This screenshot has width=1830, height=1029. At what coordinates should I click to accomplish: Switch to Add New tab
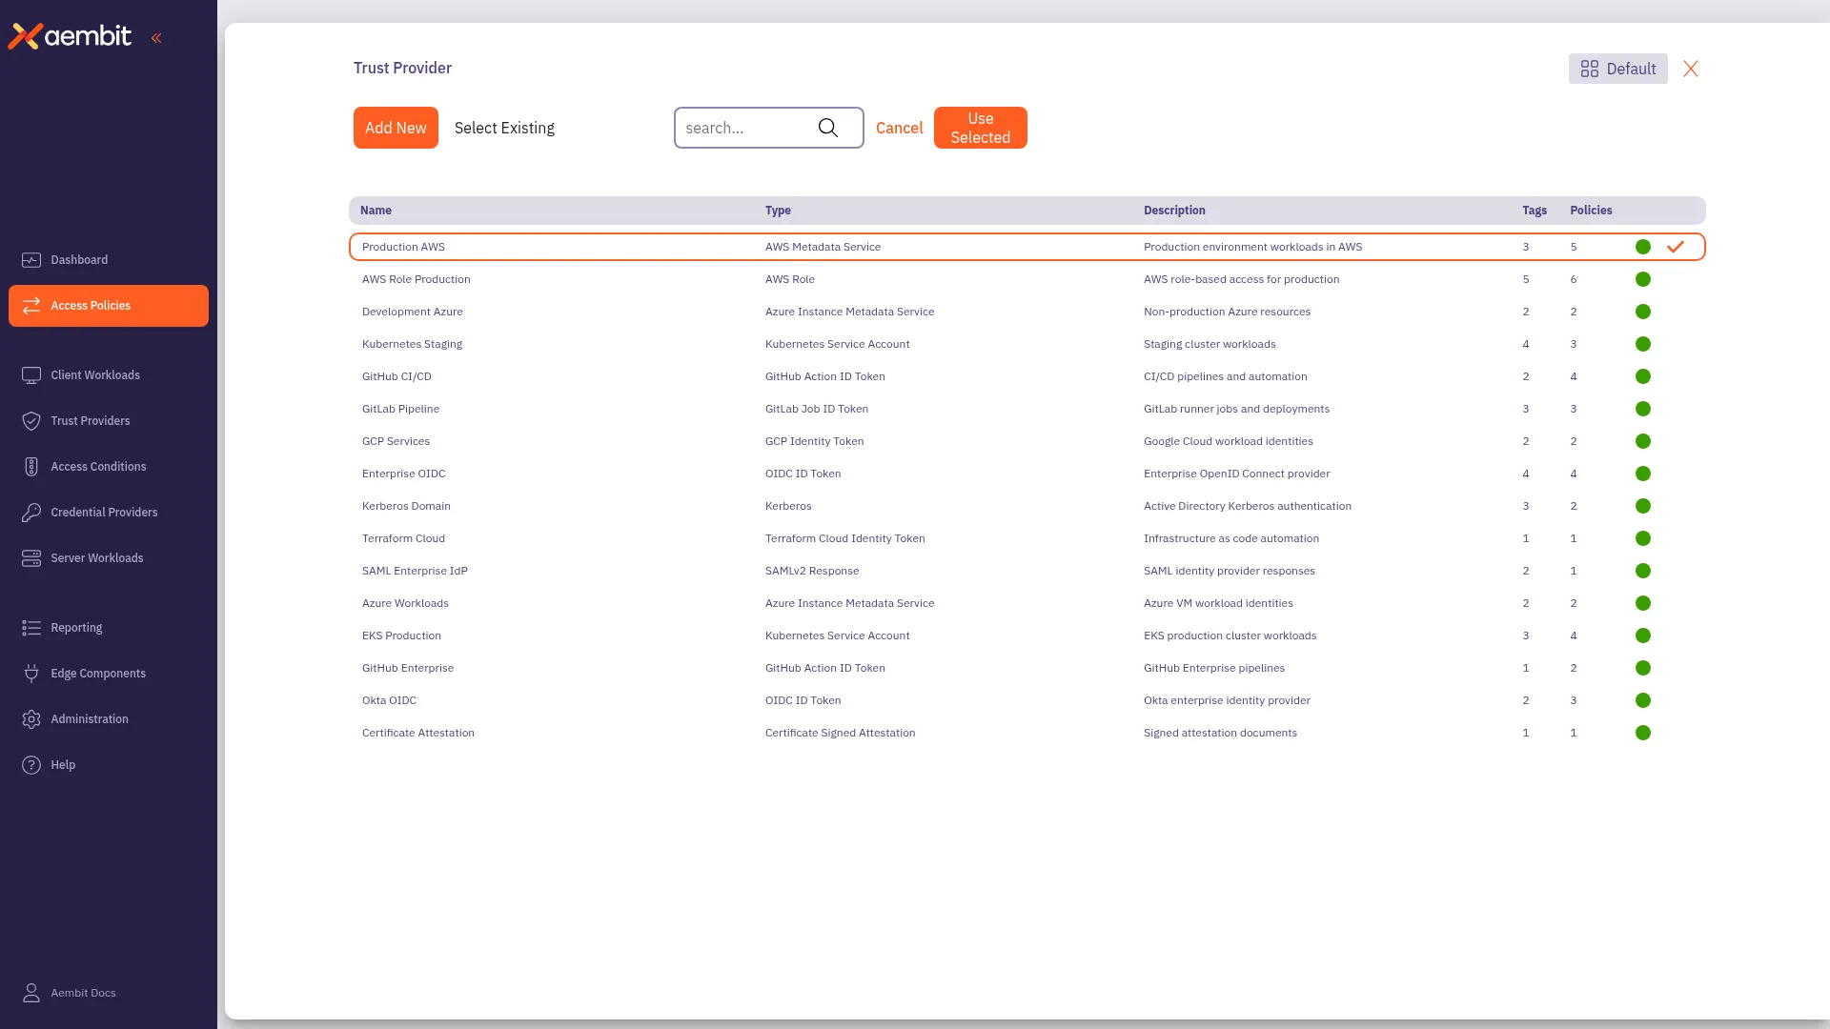[x=396, y=128]
